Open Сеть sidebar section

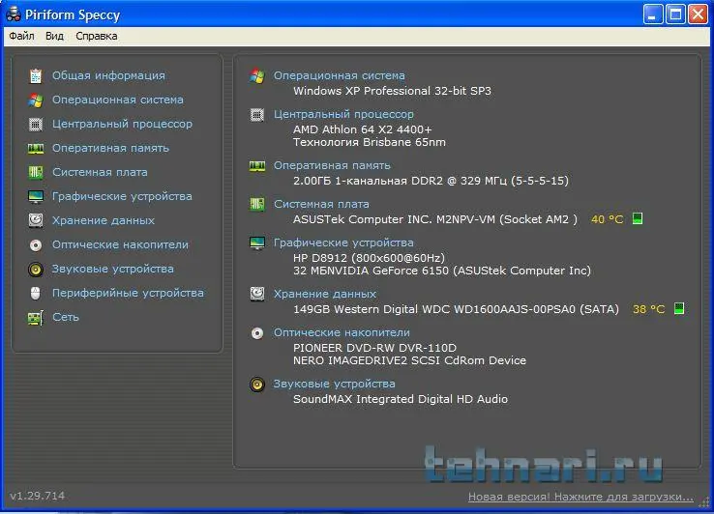tap(66, 317)
